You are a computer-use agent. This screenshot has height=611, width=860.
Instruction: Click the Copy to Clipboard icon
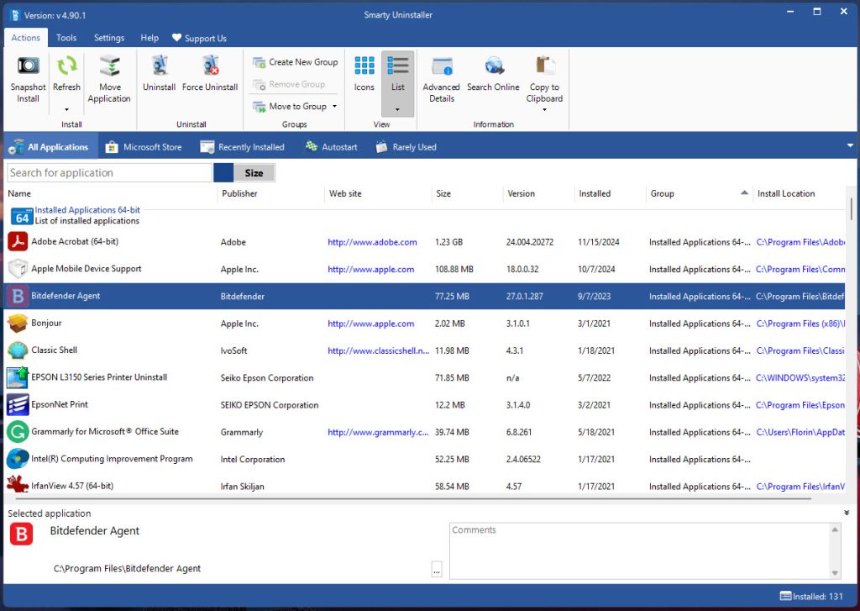[x=544, y=66]
